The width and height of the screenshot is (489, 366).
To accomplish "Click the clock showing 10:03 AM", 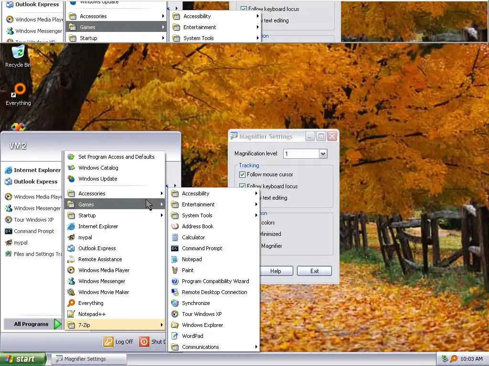I will click(471, 359).
